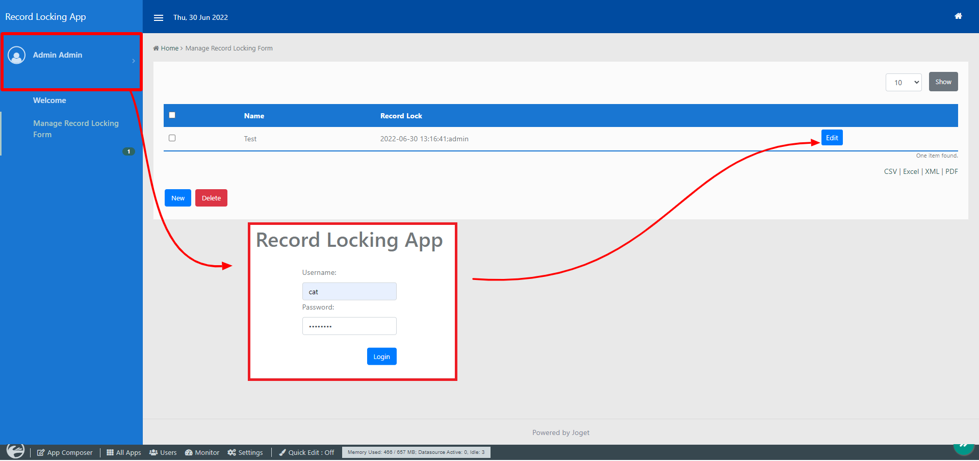Toggle Quick Edit : Off

(x=306, y=452)
